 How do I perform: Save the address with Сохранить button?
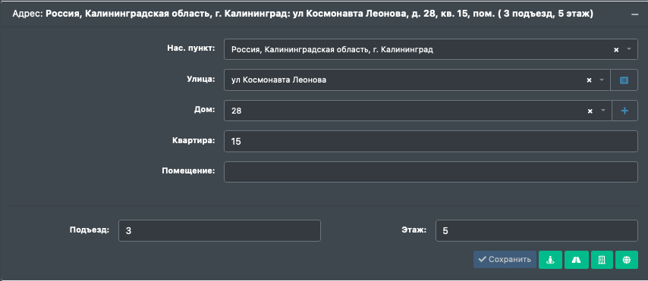pyautogui.click(x=505, y=260)
